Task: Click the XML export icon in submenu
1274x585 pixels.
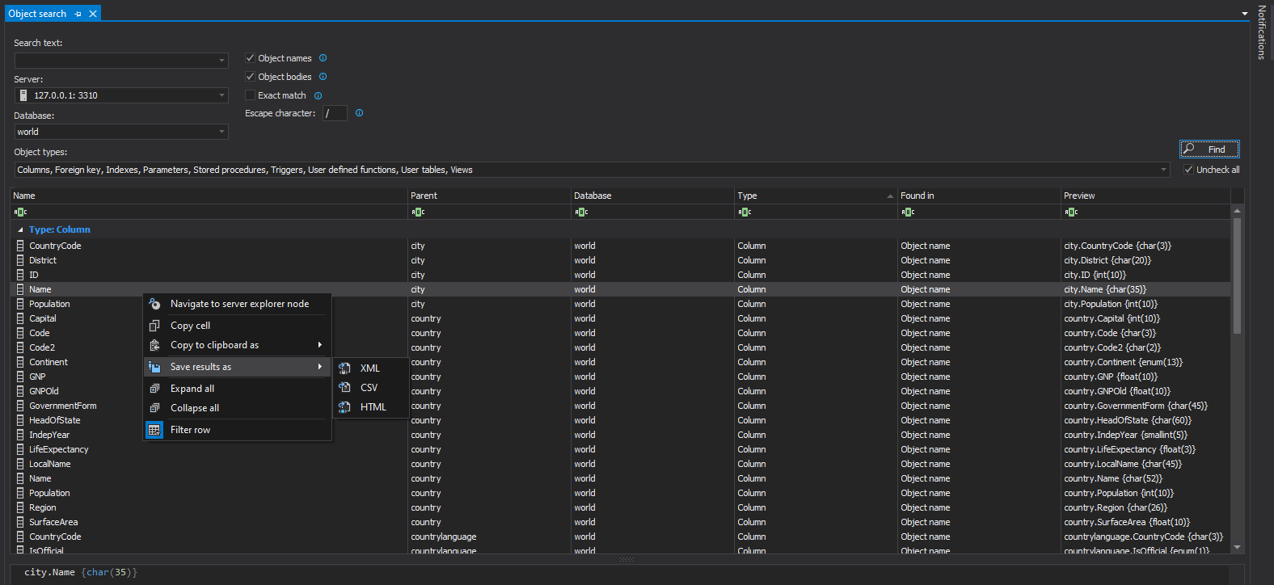Action: coord(344,368)
